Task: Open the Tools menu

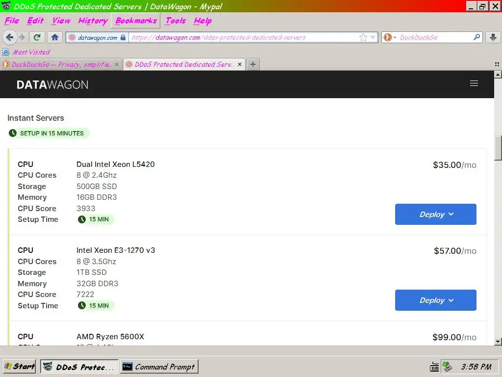Action: point(176,21)
